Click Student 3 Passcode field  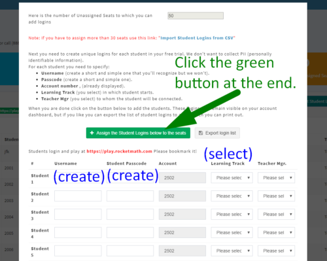(130, 215)
